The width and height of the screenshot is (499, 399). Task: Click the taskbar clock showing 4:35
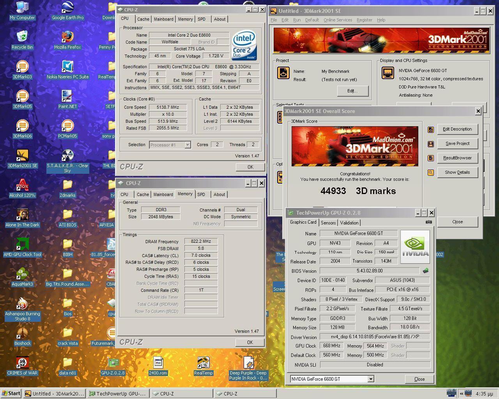point(484,394)
